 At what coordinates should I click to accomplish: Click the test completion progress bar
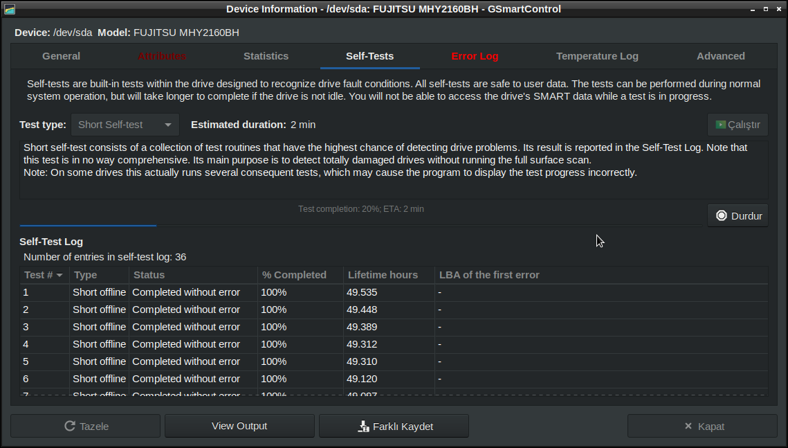coord(361,225)
